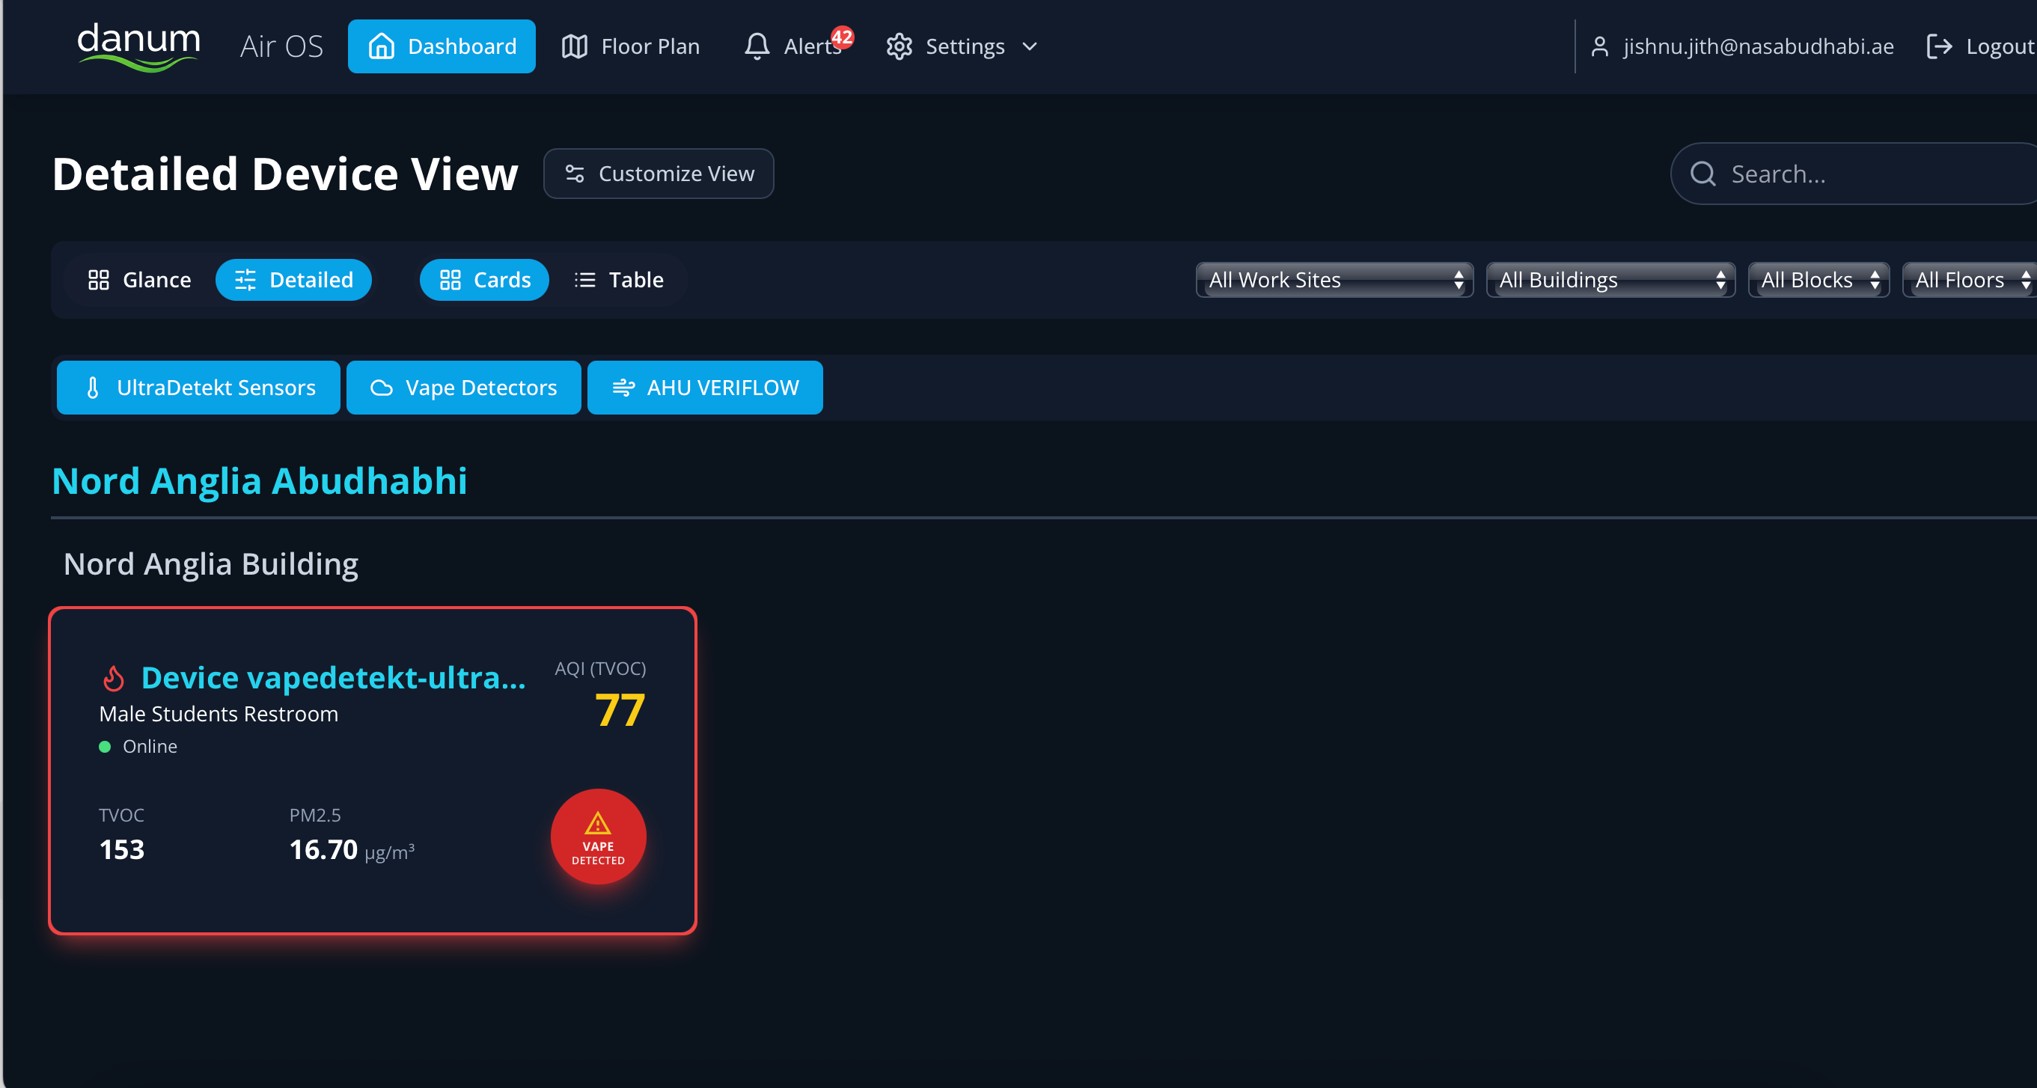This screenshot has width=2037, height=1088.
Task: Click the Customize View button
Action: point(658,173)
